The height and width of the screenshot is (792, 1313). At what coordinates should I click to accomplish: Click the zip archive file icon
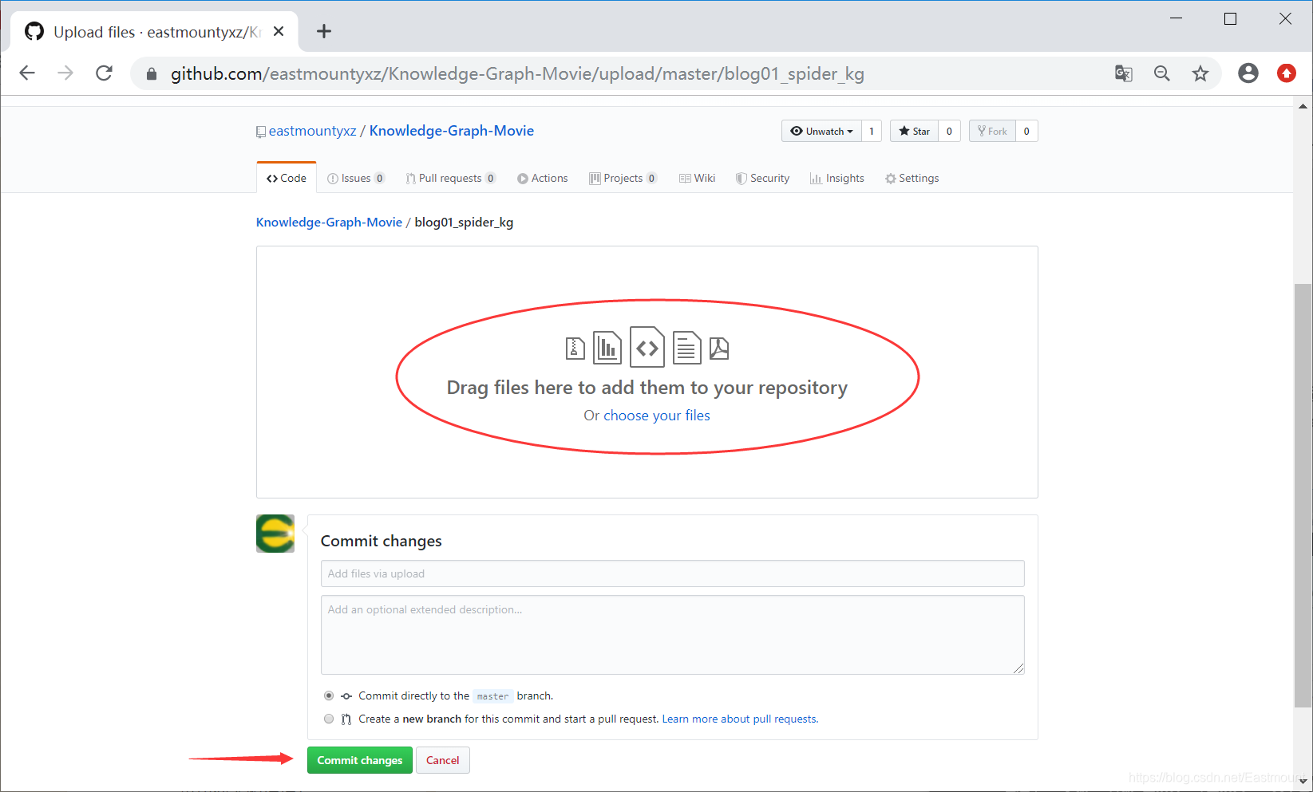click(575, 349)
